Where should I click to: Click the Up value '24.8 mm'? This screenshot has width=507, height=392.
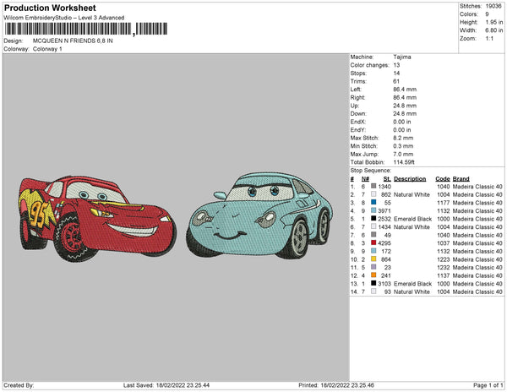[x=405, y=106]
